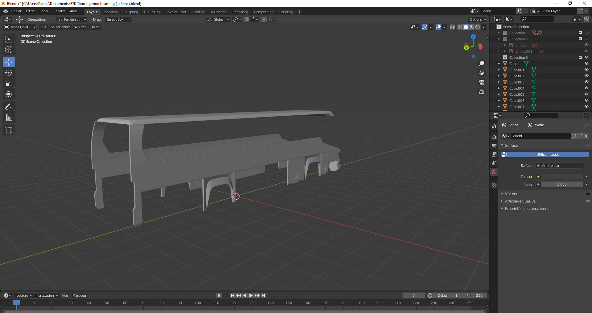592x313 pixels.
Task: Toggle X-ray view in viewport header
Action: click(452, 27)
